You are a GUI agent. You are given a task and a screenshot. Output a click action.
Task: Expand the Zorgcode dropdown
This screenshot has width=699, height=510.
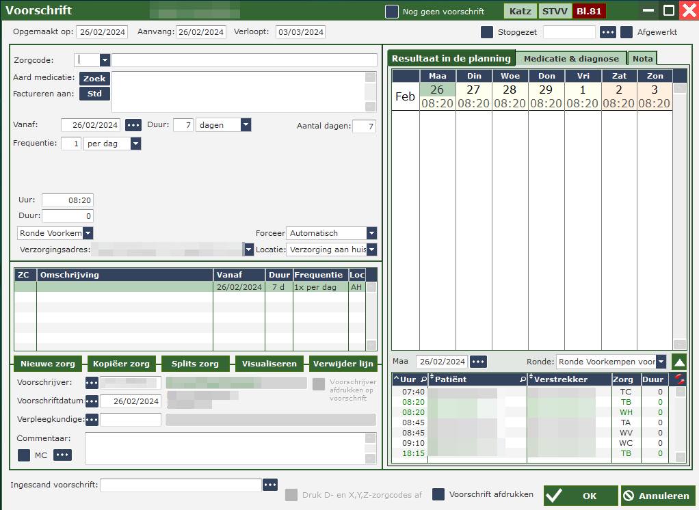point(105,60)
